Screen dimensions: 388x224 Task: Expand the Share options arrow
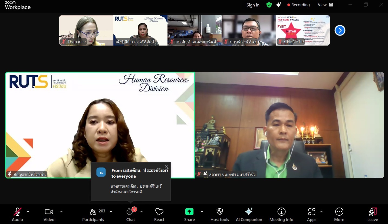tap(202, 212)
